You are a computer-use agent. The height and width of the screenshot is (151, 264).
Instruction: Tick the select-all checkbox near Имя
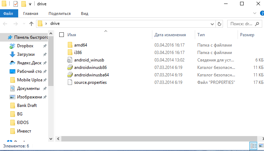click(x=61, y=35)
